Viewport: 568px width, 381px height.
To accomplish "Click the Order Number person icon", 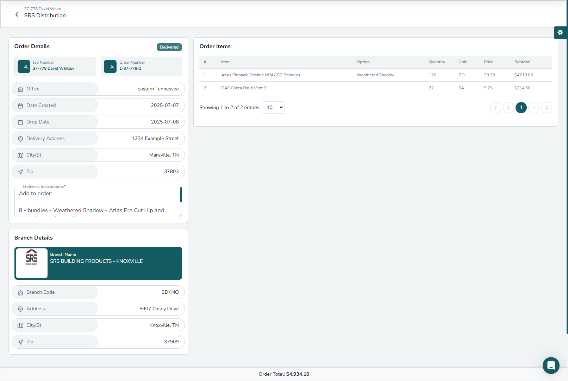I will [110, 66].
